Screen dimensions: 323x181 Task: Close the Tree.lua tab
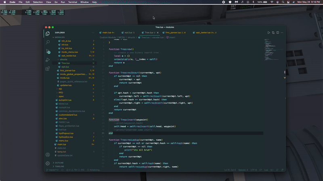pos(158,33)
